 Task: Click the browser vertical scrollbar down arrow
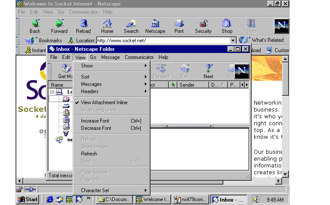click(x=285, y=174)
